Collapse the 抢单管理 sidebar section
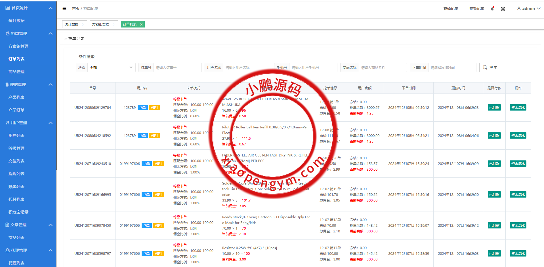 [51, 33]
